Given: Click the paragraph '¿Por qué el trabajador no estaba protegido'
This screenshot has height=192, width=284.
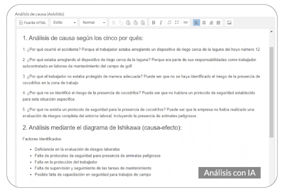Looking at the screenshot, I should [x=141, y=80].
